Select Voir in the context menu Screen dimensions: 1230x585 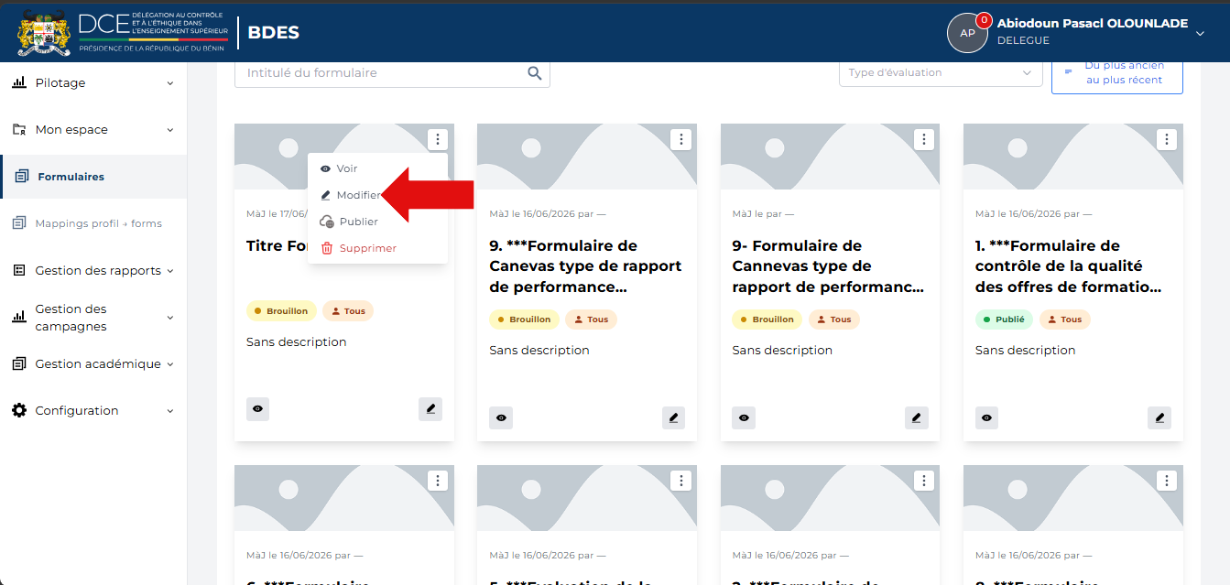[377, 168]
